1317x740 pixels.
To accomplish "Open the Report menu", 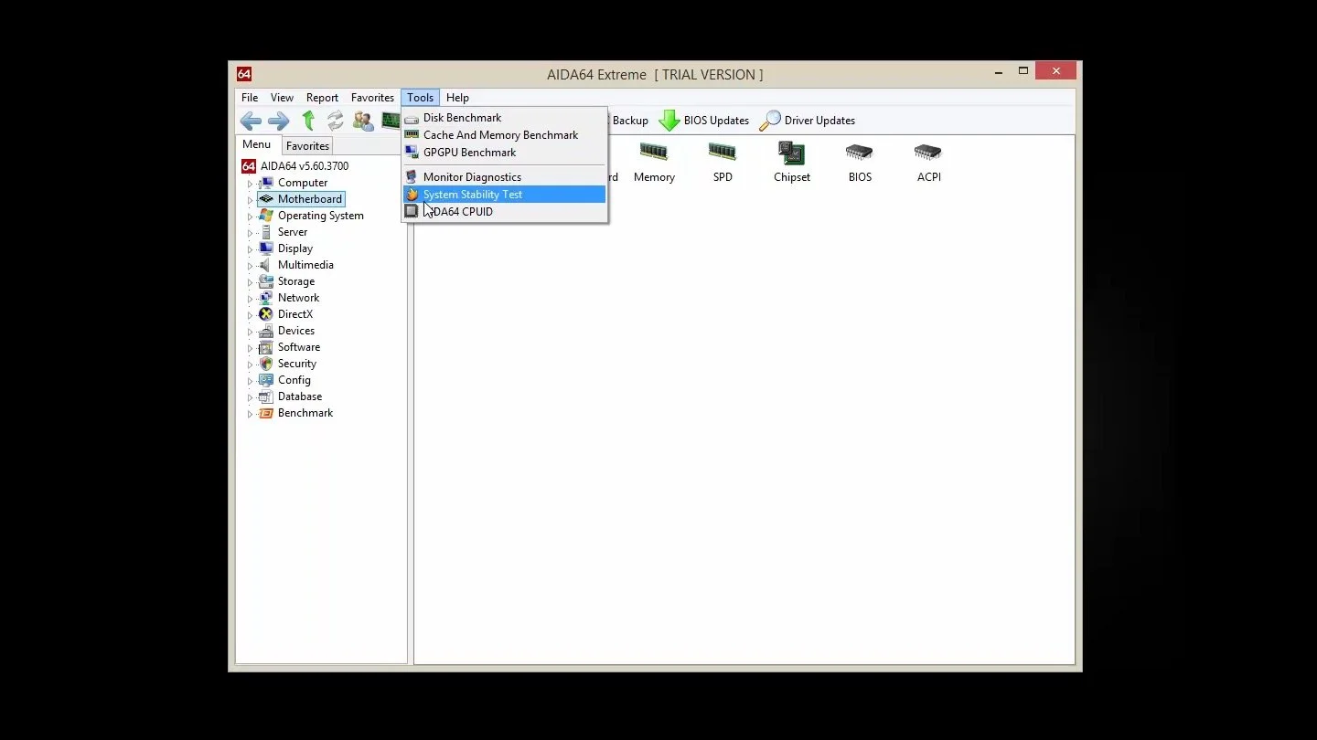I will (322, 98).
